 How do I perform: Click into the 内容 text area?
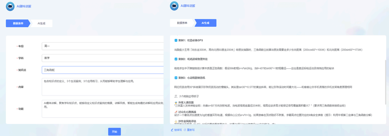point(103,87)
